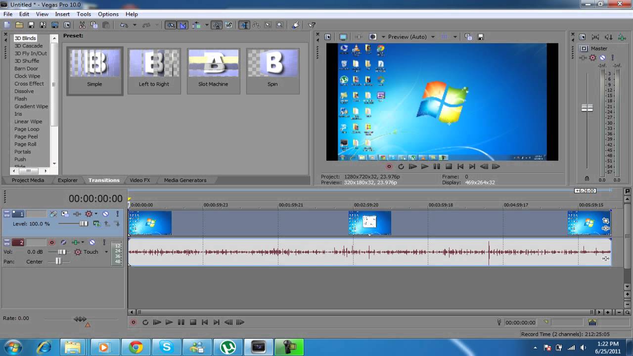Arm audio track 2 for recording
This screenshot has width=633, height=356.
(x=51, y=242)
